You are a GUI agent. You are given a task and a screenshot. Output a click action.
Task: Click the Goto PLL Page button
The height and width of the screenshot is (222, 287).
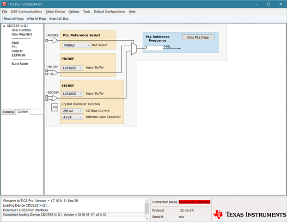[198, 37]
